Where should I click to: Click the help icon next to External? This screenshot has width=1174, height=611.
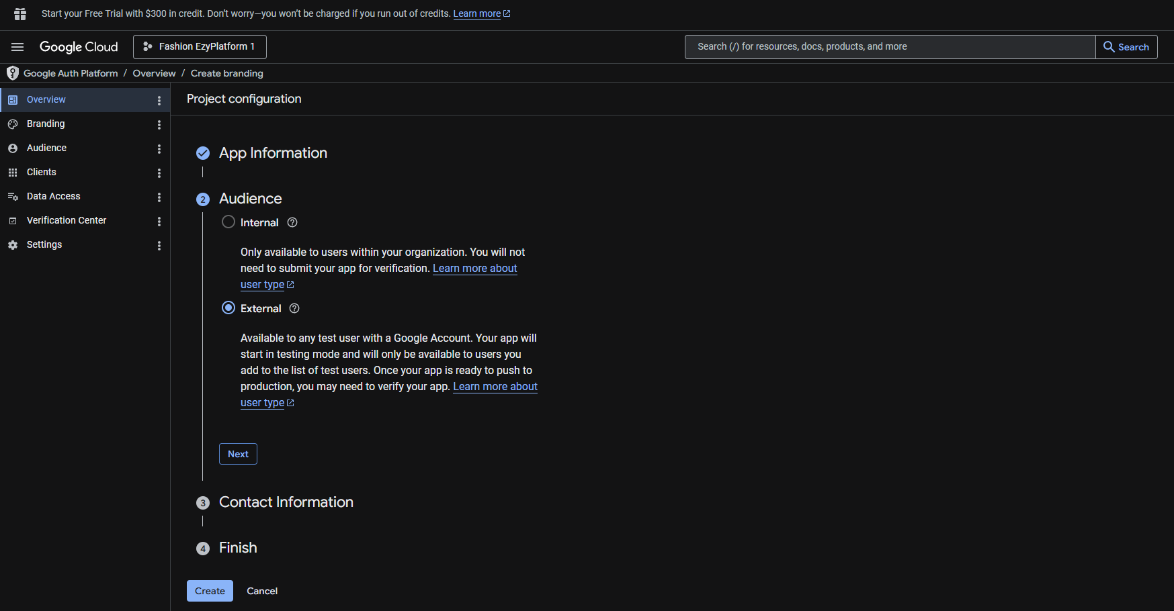tap(294, 309)
